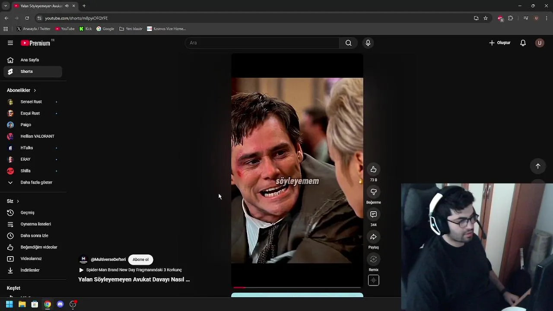Click the Ara search input field

(262, 43)
